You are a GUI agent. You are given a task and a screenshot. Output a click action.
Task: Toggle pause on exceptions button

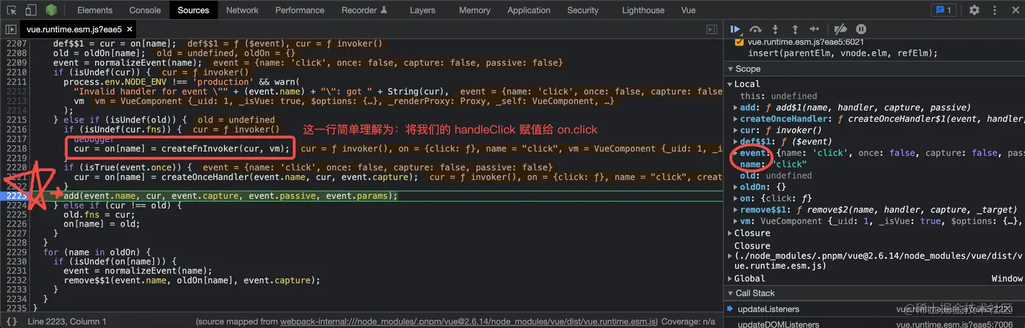(861, 29)
